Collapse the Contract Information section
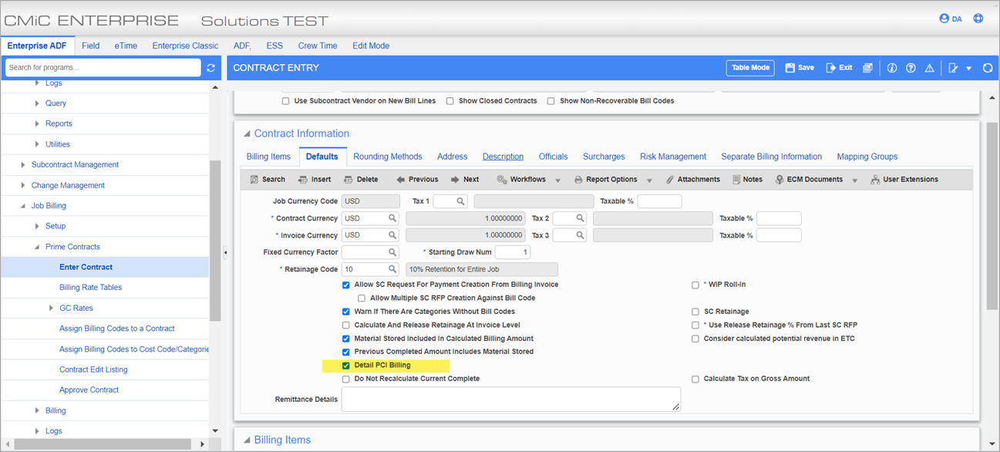The height and width of the screenshot is (452, 1000). (x=247, y=133)
